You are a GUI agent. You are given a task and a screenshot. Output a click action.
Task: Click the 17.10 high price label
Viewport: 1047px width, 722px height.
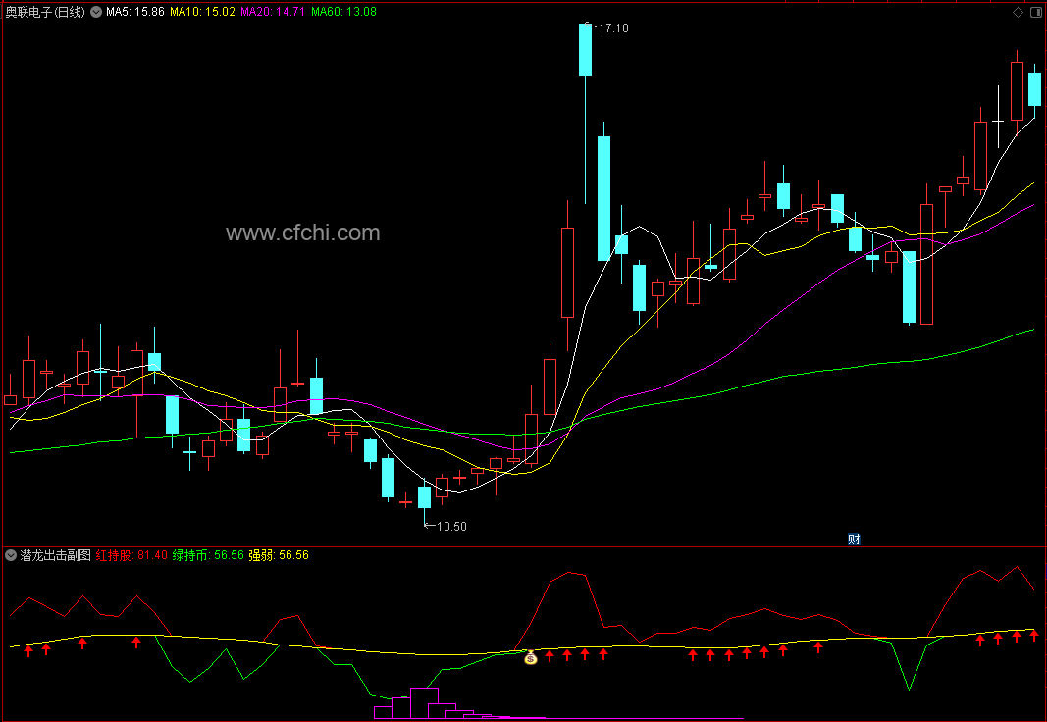613,28
